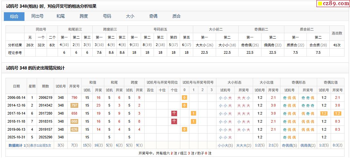Click the 数据统计 label in summary row
Viewport: 350px width, 158px height.
(x=15, y=145)
